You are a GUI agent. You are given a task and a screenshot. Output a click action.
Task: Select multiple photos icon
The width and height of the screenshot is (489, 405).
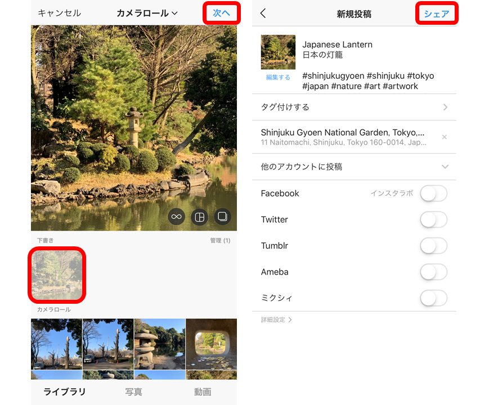[x=222, y=217]
